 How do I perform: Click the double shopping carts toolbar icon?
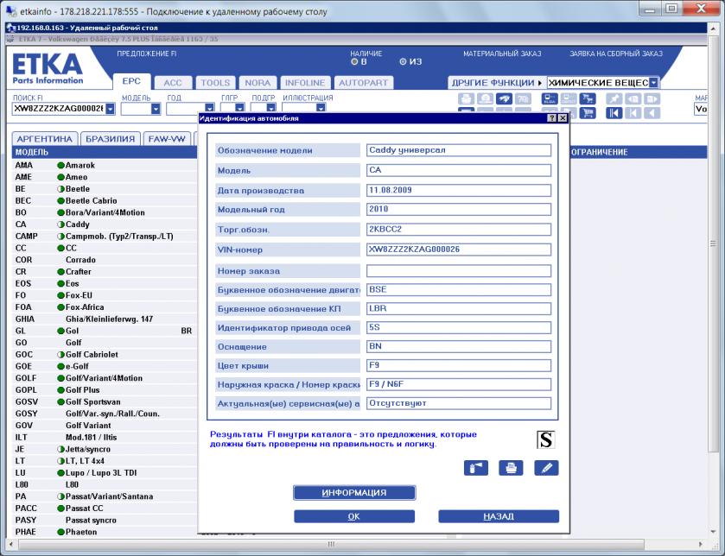tap(588, 98)
